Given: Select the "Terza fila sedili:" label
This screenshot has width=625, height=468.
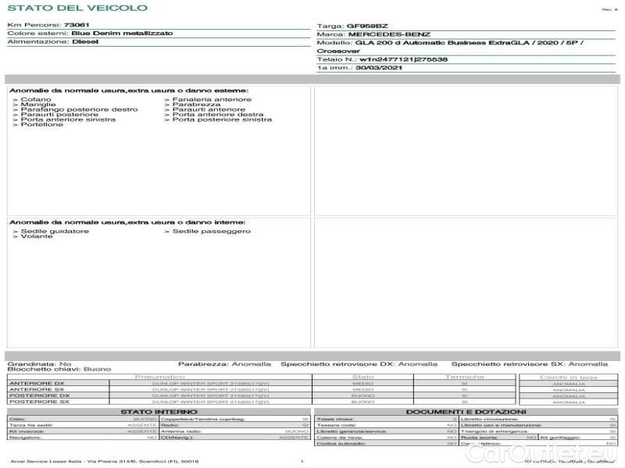Looking at the screenshot, I should tap(31, 425).
